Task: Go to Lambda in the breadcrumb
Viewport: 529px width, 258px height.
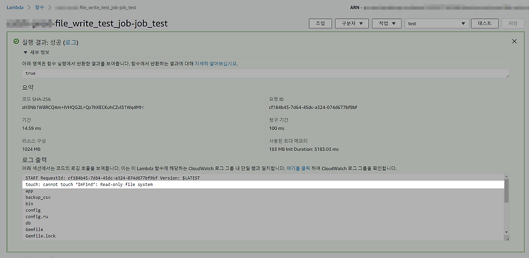Action: click(15, 7)
